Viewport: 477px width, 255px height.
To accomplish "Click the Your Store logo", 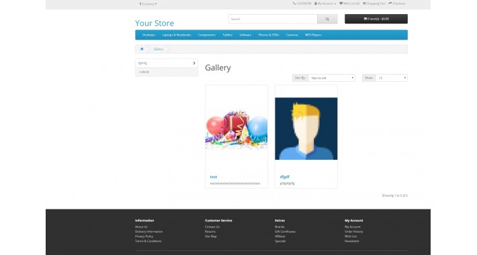I will [x=155, y=23].
